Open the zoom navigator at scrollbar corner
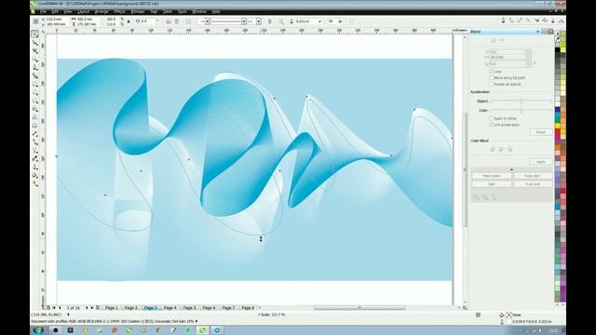The image size is (596, 335). click(465, 308)
